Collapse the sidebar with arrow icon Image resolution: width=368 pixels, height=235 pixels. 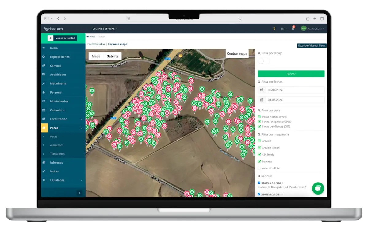[x=80, y=193]
